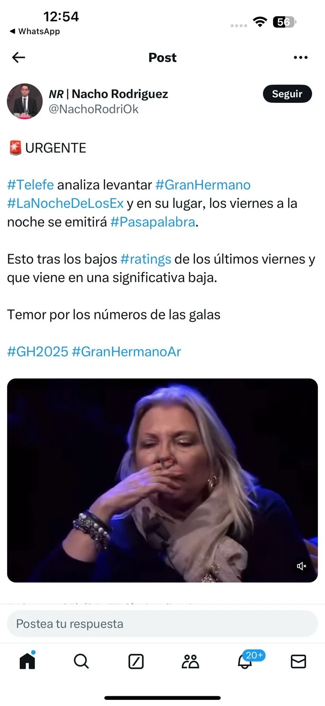Image resolution: width=325 pixels, height=706 pixels.
Task: Go to the Home tab icon
Action: click(27, 661)
